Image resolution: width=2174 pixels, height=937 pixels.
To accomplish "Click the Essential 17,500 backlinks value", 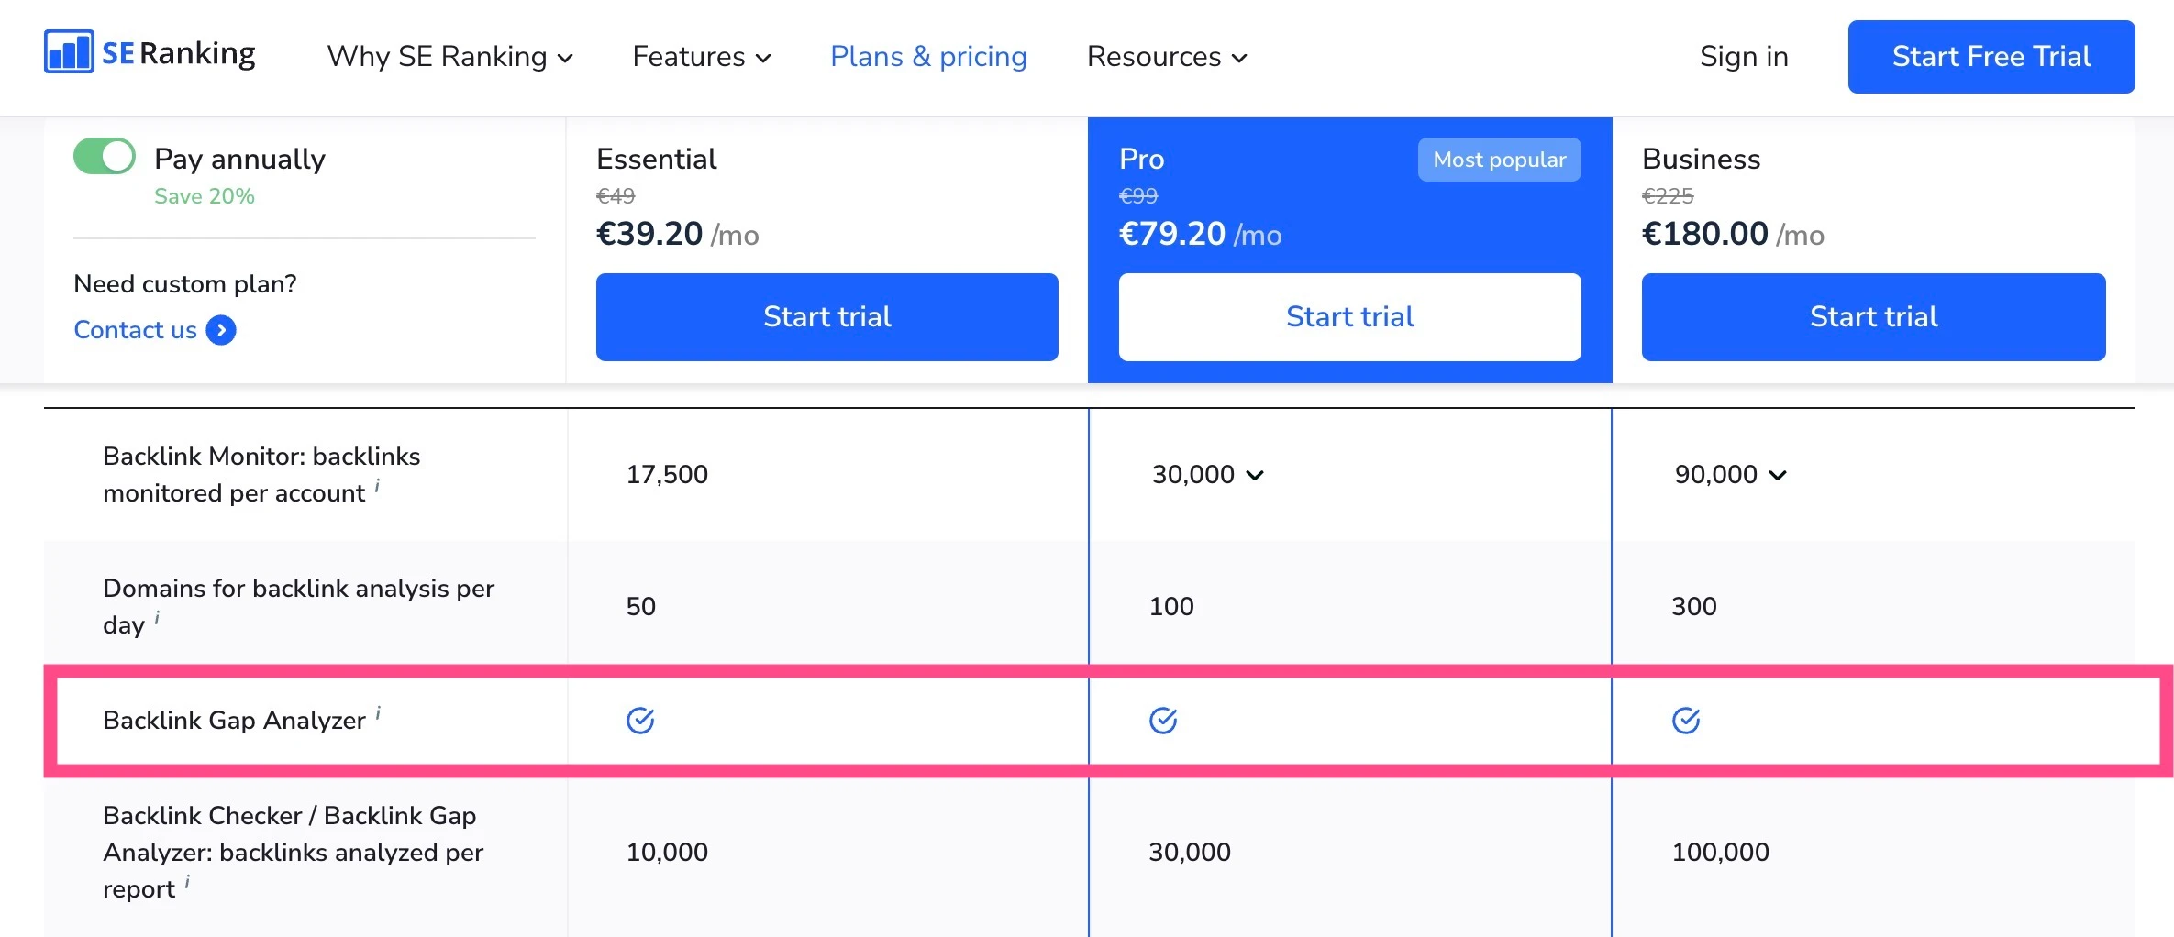I will tap(667, 475).
